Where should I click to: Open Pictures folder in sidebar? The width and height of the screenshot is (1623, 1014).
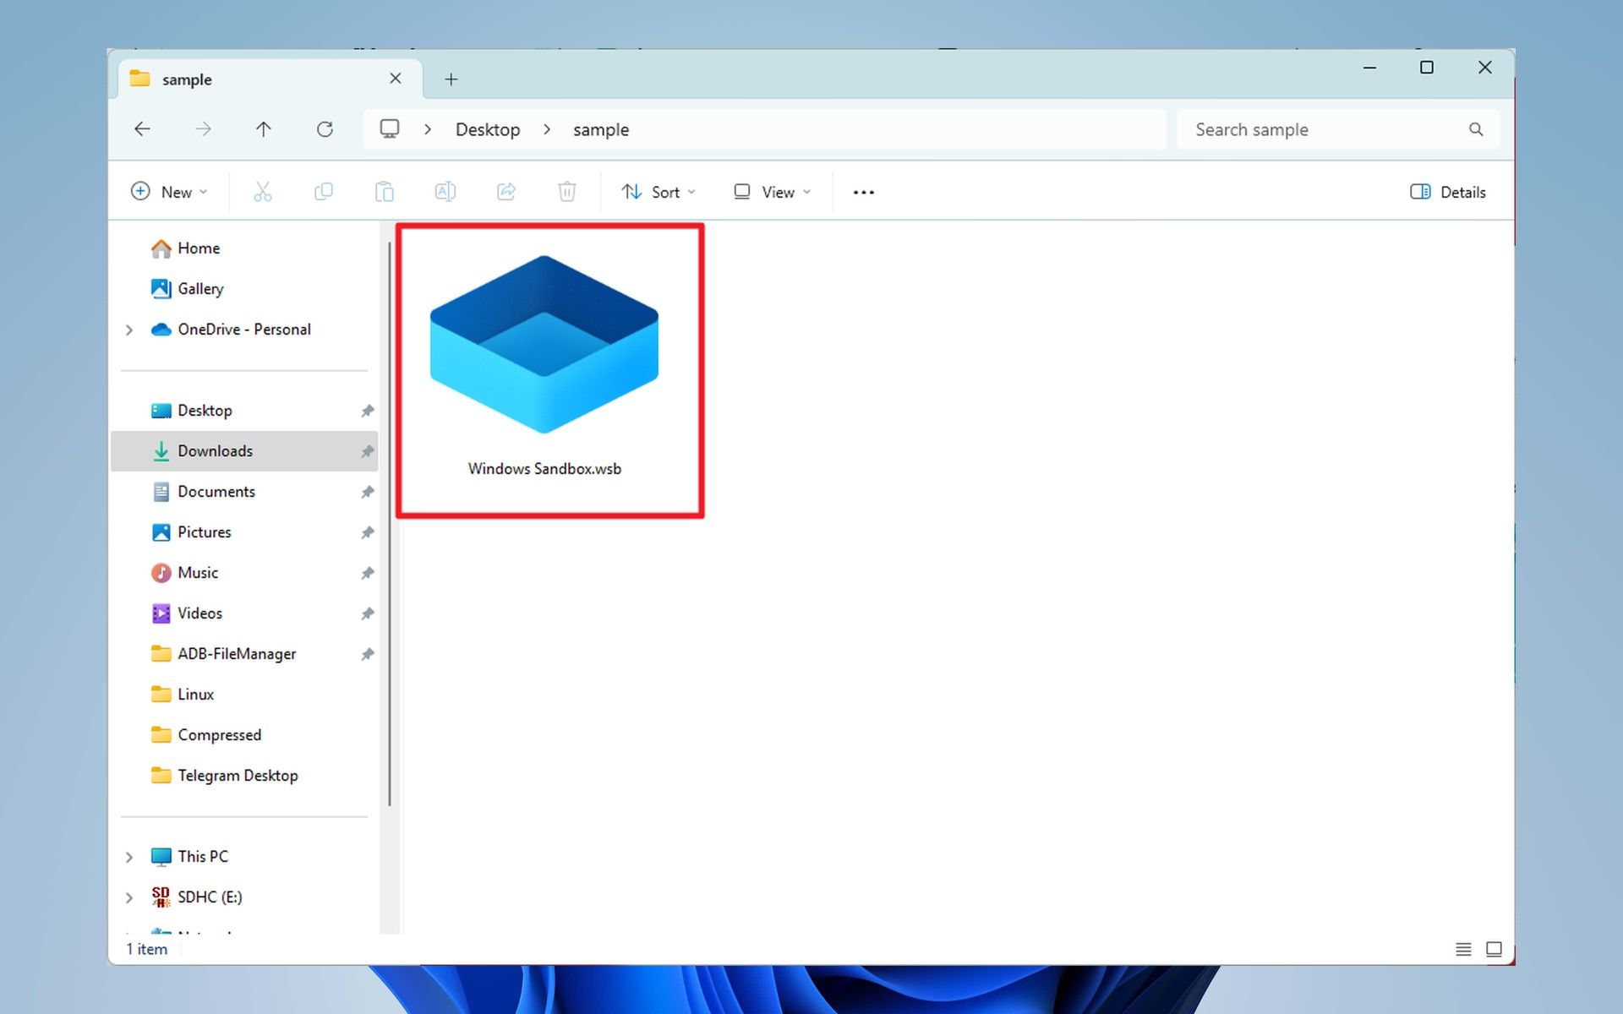click(x=244, y=532)
